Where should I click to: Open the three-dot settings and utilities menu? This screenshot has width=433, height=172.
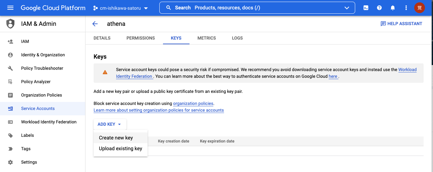click(406, 8)
